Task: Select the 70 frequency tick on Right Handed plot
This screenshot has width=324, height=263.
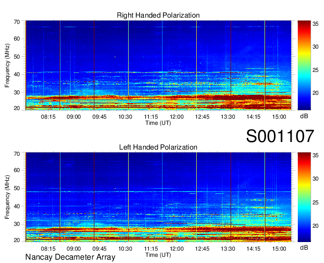Action: 17,22
